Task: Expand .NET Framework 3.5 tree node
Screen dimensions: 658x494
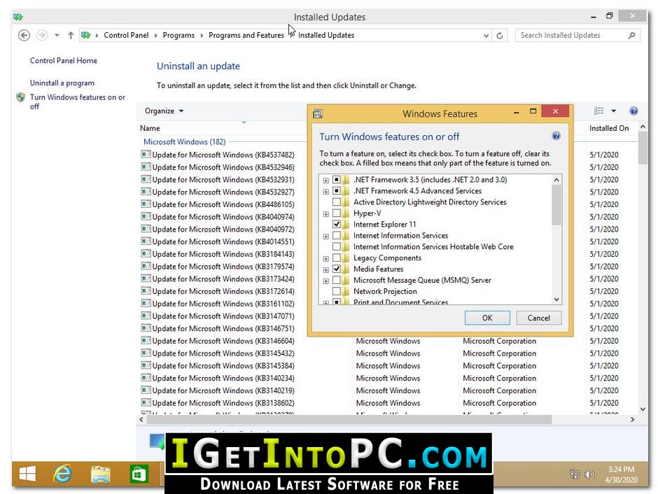Action: pos(326,181)
